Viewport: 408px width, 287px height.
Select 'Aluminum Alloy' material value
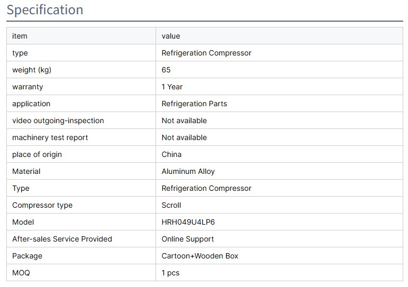point(188,171)
